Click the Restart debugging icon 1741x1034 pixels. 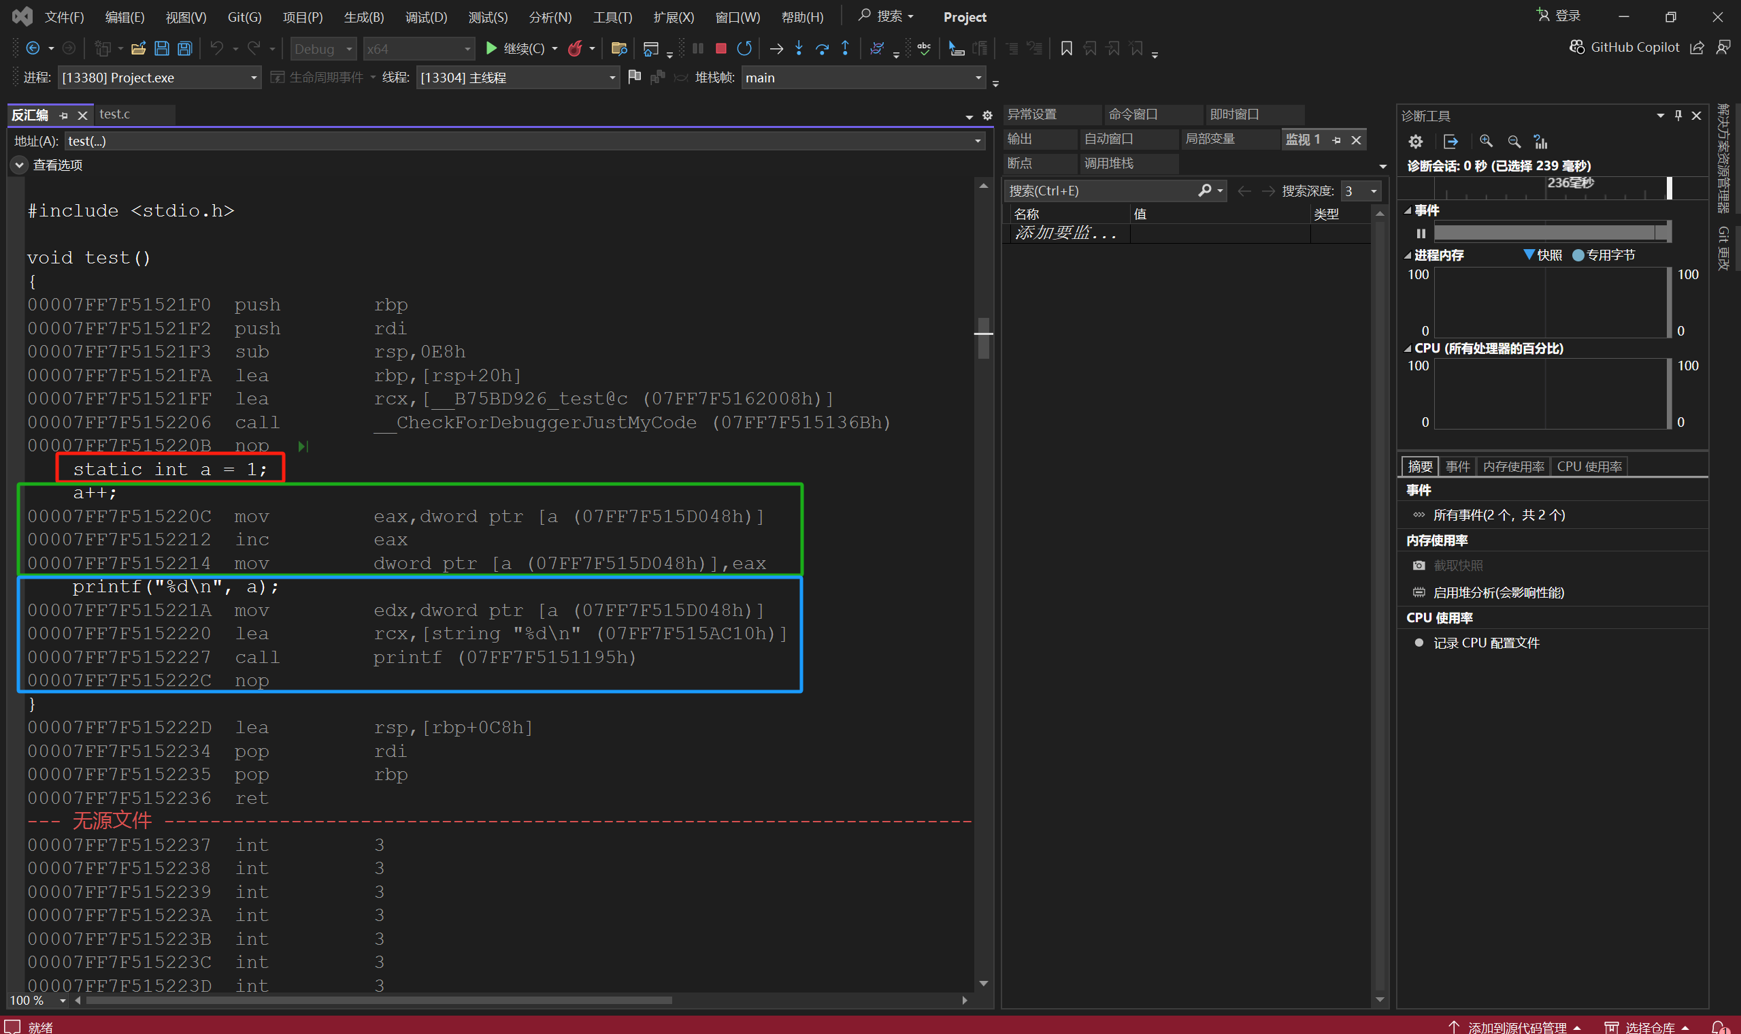tap(744, 48)
